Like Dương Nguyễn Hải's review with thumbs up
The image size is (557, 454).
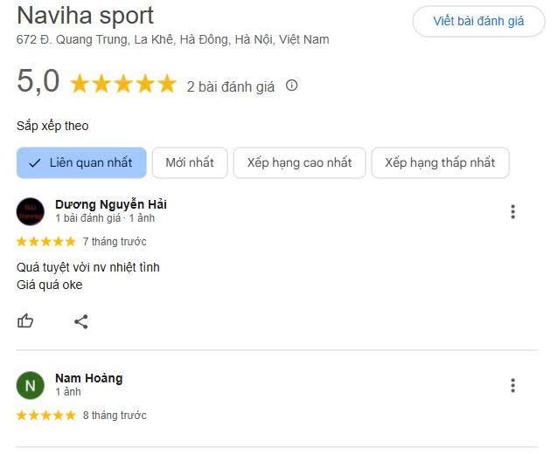25,321
